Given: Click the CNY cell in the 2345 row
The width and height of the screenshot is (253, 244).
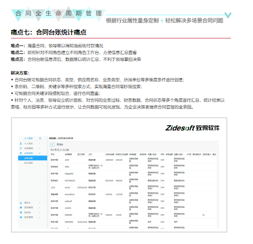Looking at the screenshot, I should pyautogui.click(x=163, y=160).
